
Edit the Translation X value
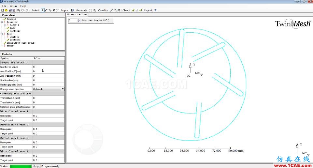point(49,98)
